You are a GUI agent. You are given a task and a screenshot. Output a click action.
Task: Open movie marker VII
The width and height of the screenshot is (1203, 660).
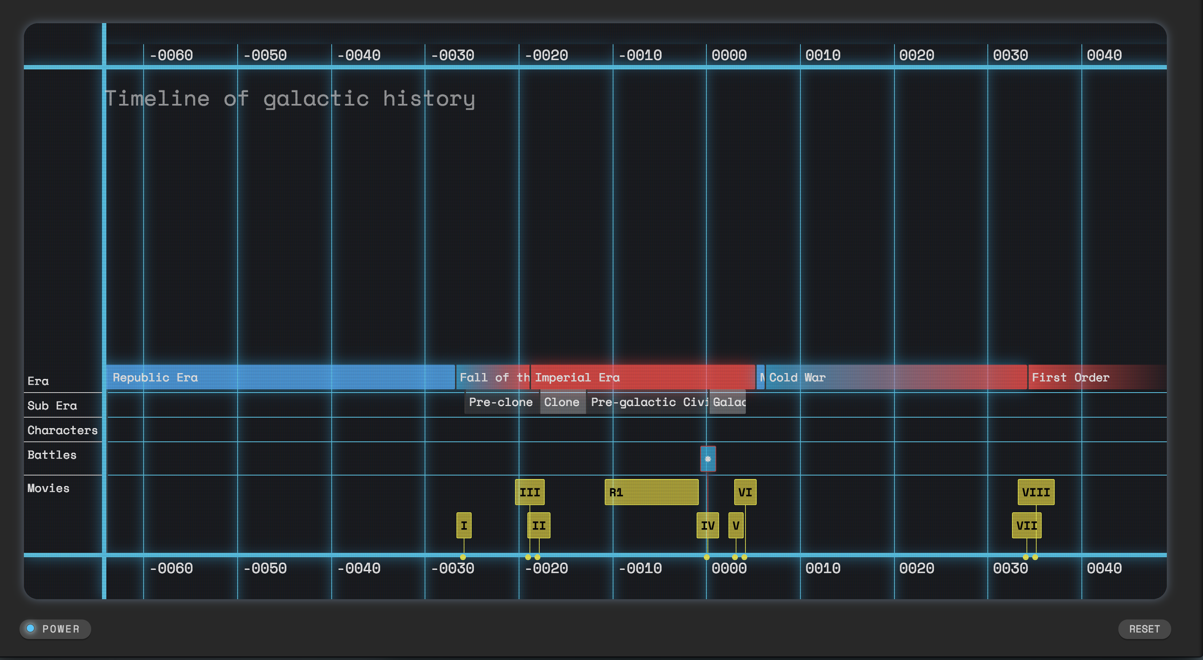[x=1027, y=525]
